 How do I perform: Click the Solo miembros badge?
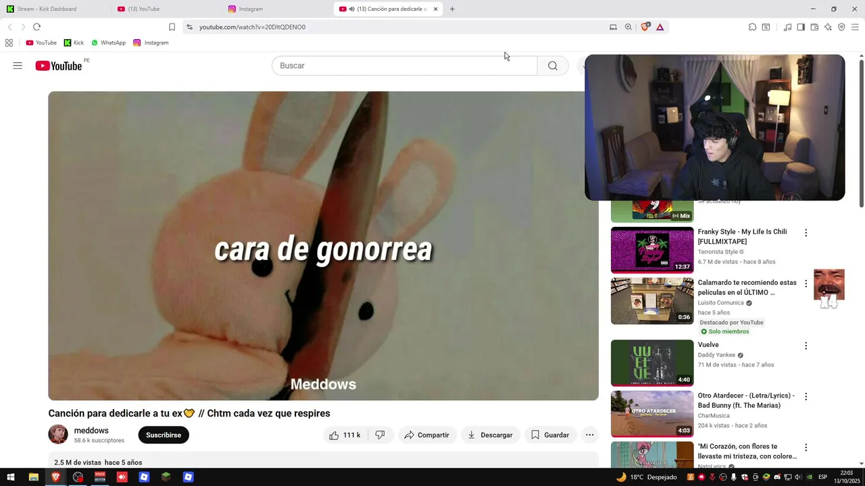(x=724, y=331)
